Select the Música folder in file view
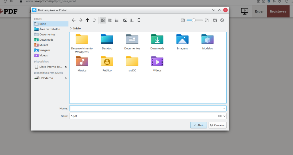Screen dimensions: 293x155 point(82,64)
